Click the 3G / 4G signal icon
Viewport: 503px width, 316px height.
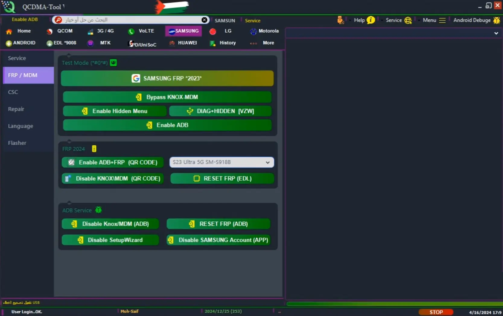[90, 31]
